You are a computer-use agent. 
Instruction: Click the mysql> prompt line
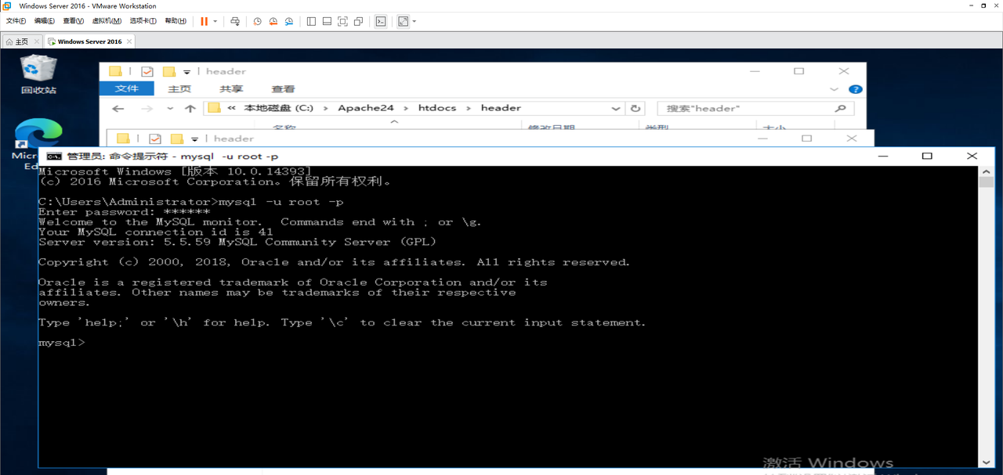(62, 343)
